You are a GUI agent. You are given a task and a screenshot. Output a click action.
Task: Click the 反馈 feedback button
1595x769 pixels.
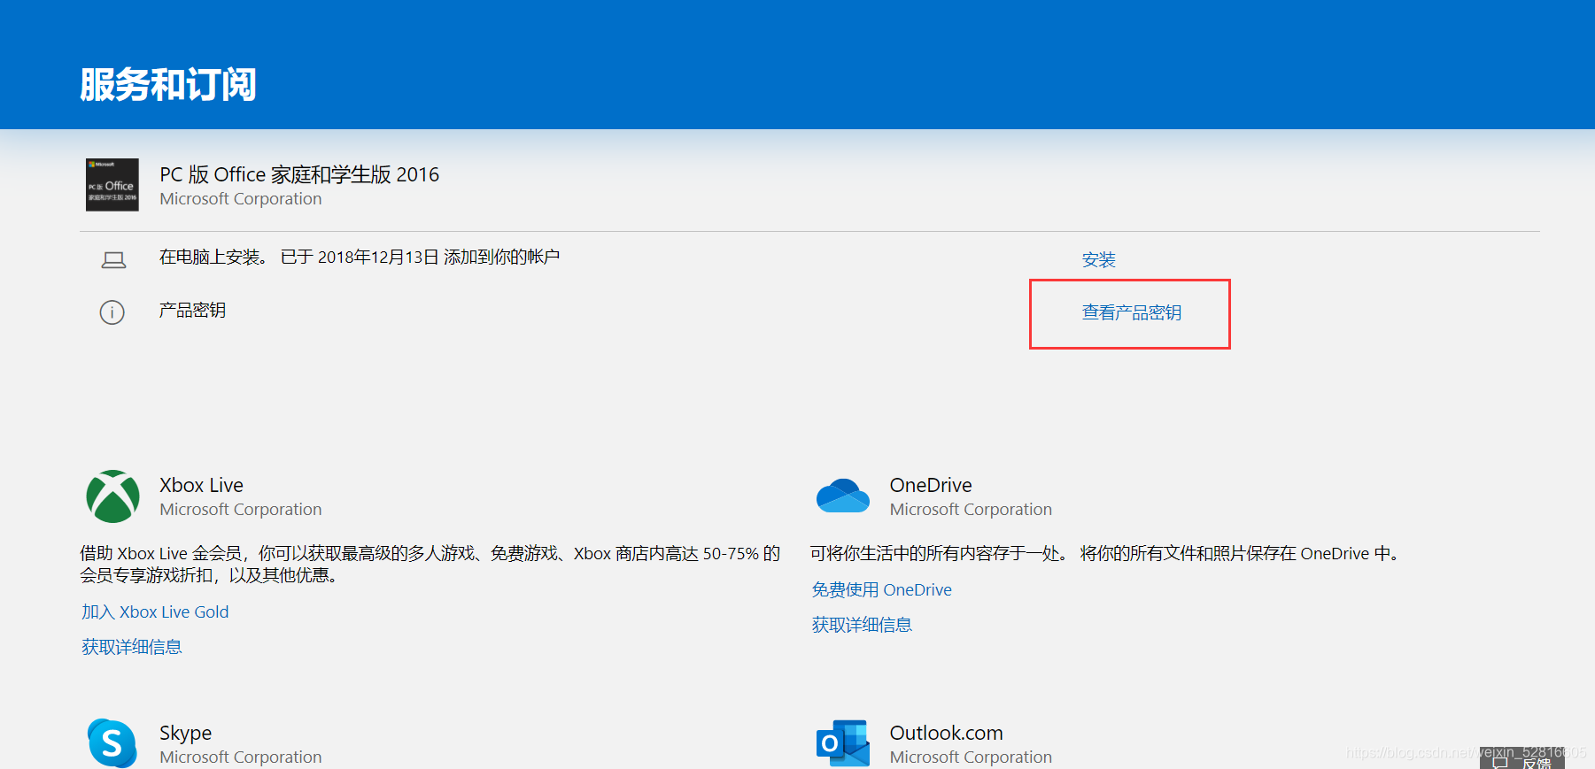[x=1521, y=760]
